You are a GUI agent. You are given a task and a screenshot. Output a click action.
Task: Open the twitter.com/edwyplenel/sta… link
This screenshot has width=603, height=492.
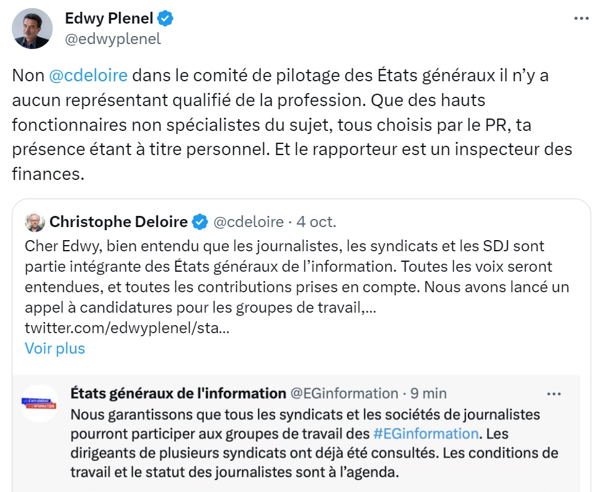tap(127, 328)
